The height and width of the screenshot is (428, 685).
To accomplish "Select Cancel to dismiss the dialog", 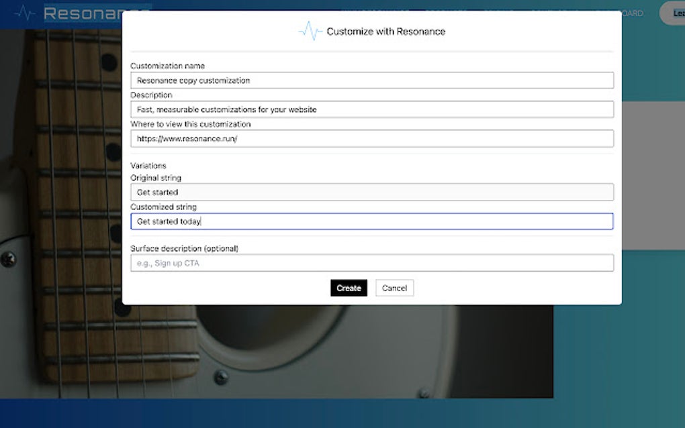I will pos(394,287).
